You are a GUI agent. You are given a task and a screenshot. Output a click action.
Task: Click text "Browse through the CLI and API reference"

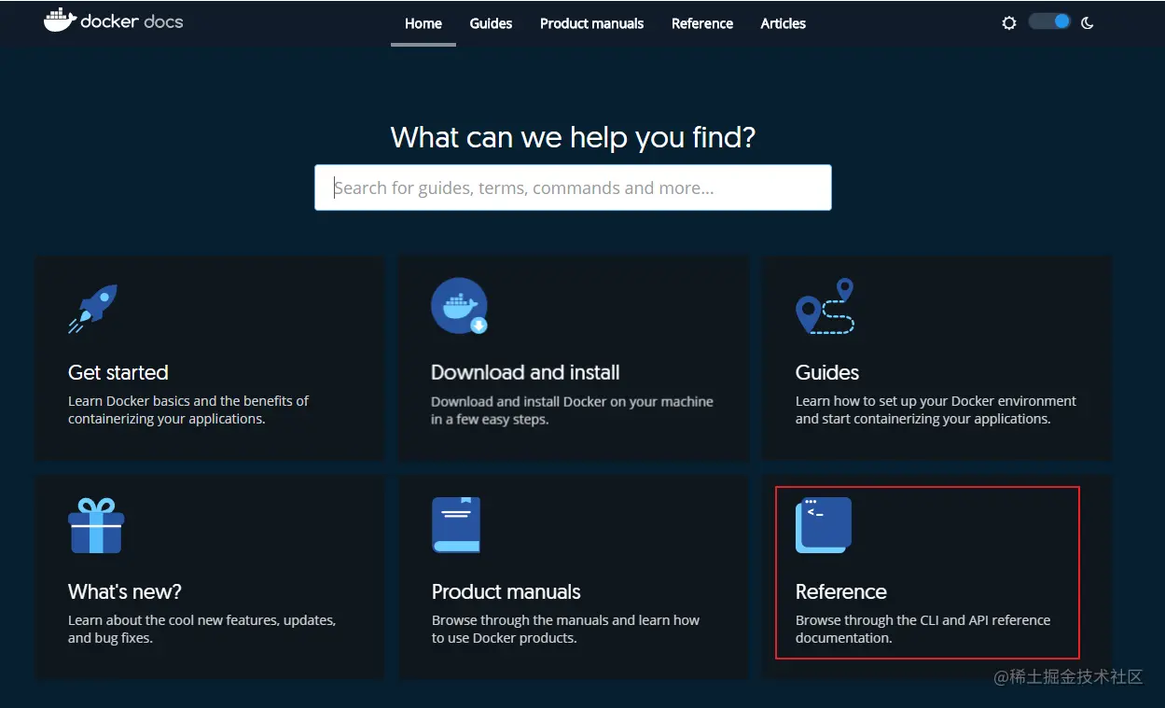click(x=922, y=620)
